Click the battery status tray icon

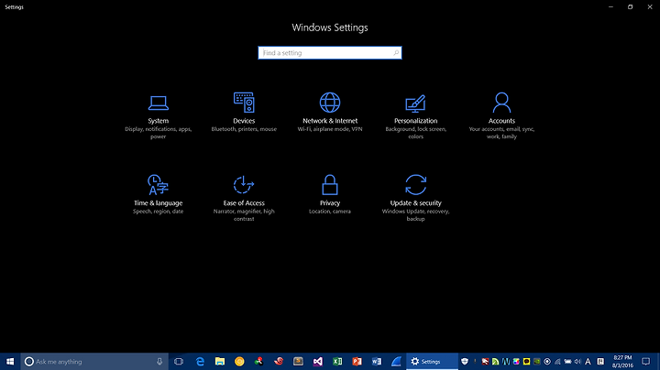pos(567,362)
